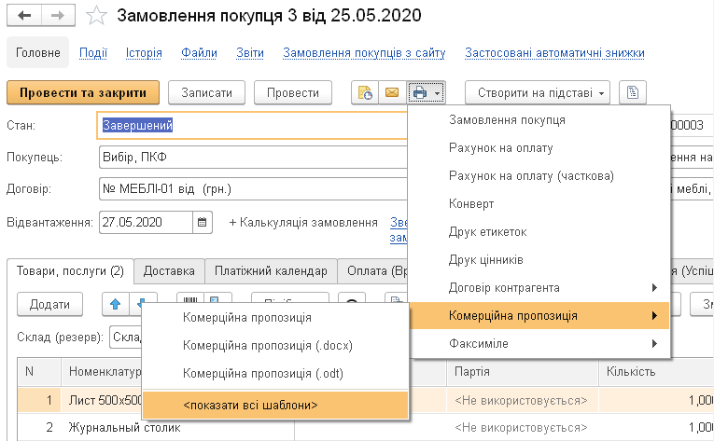
Task: Click the Додати button
Action: [49, 304]
